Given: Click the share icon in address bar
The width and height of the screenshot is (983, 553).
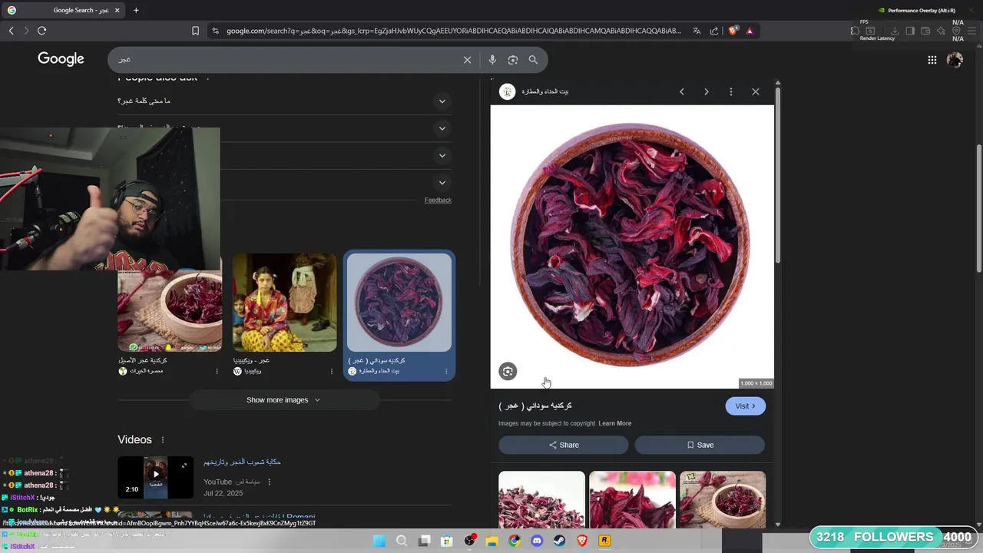Looking at the screenshot, I should point(714,31).
